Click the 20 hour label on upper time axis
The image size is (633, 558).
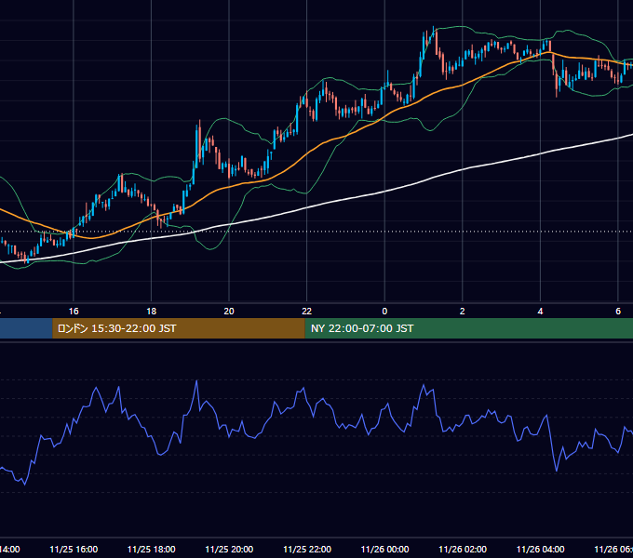coord(229,312)
